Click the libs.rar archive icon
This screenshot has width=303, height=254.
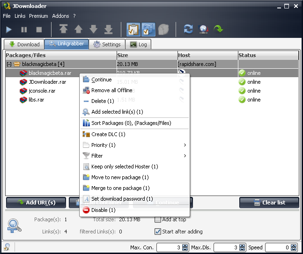[23, 100]
